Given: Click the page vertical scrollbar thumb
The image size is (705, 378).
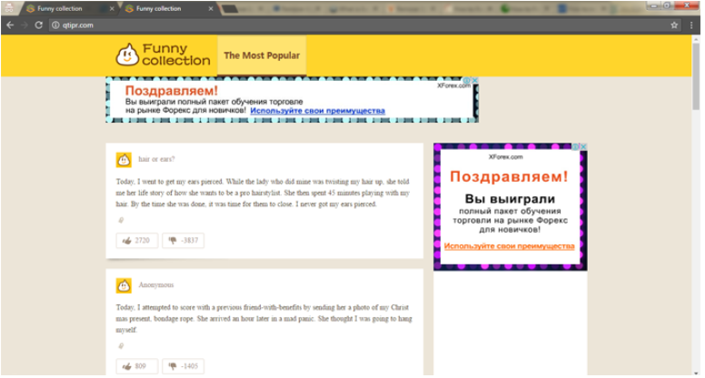Looking at the screenshot, I should click(x=696, y=76).
